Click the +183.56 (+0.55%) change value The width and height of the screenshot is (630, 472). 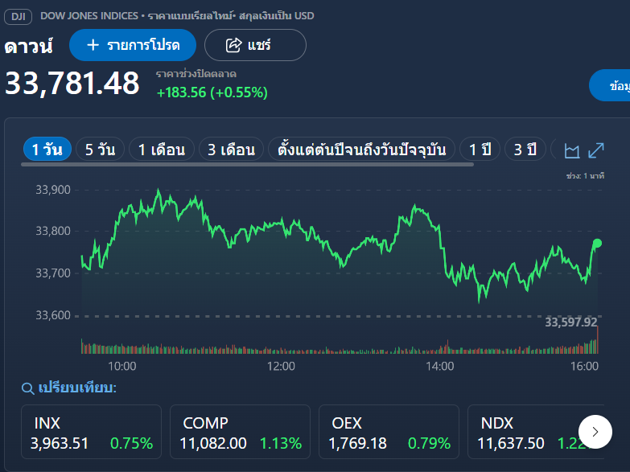(x=212, y=92)
